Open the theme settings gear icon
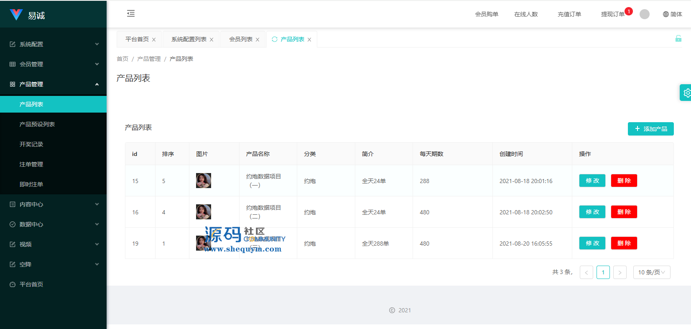 [686, 93]
